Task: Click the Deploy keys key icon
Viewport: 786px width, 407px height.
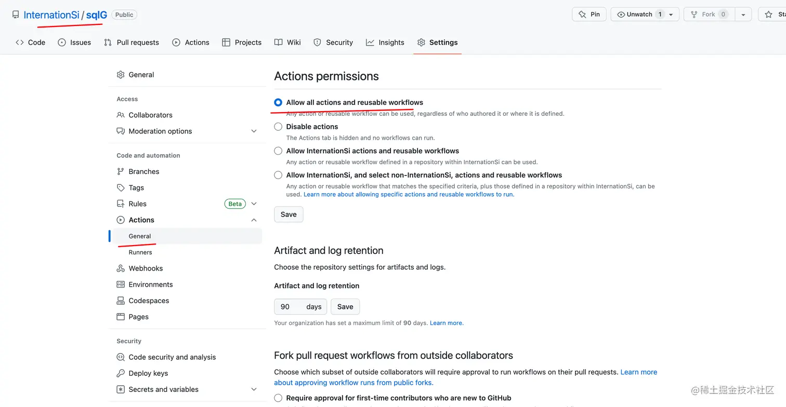Action: pos(121,373)
